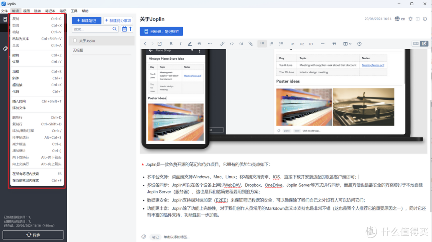Screen dimensions: 432x242
Task: Open note properties info icon
Action: click(426, 19)
